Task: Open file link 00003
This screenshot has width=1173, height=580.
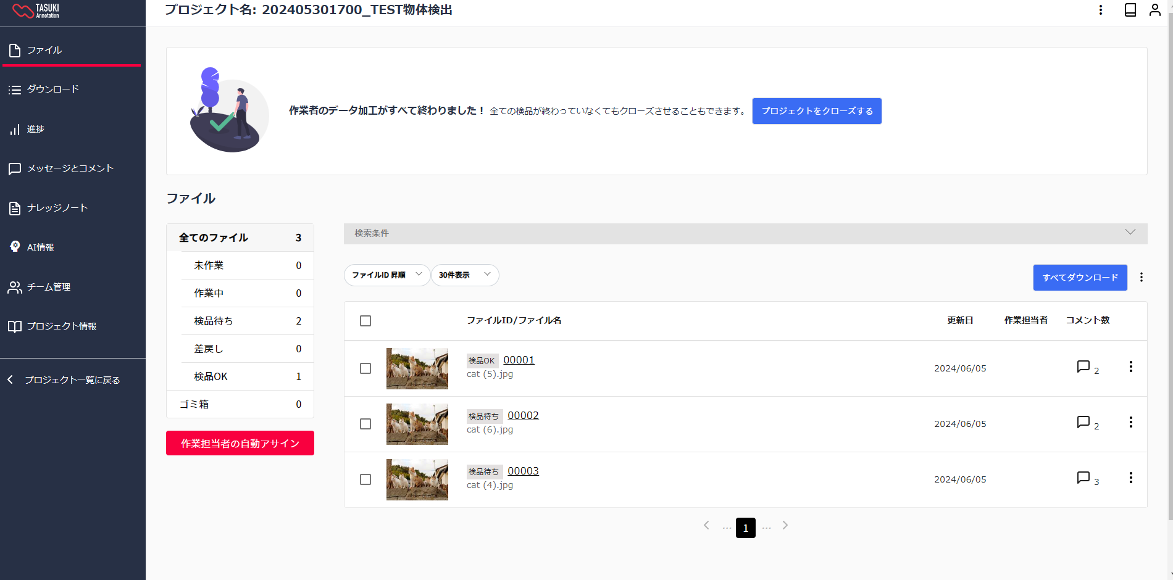Action: (x=523, y=471)
